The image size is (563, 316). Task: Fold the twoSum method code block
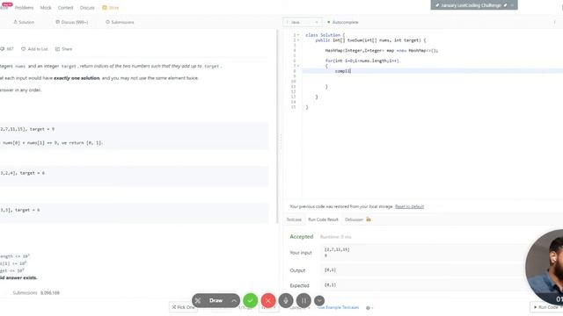[x=298, y=40]
